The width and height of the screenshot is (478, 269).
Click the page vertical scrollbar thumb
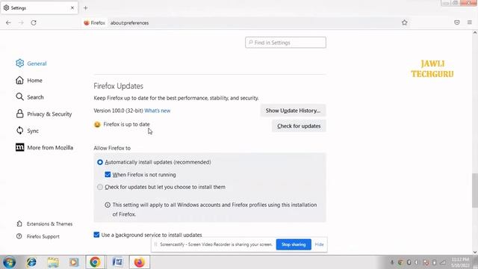(x=475, y=191)
